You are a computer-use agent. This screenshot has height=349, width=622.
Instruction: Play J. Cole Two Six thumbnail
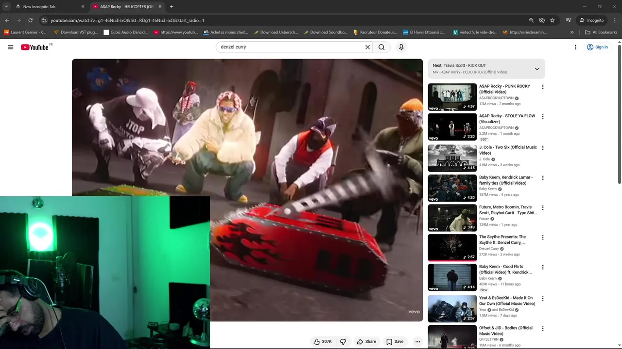452,158
